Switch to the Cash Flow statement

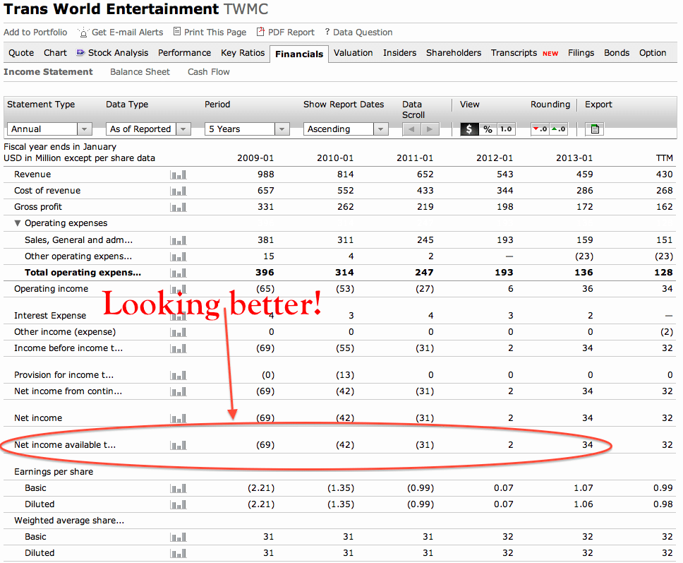coord(209,72)
